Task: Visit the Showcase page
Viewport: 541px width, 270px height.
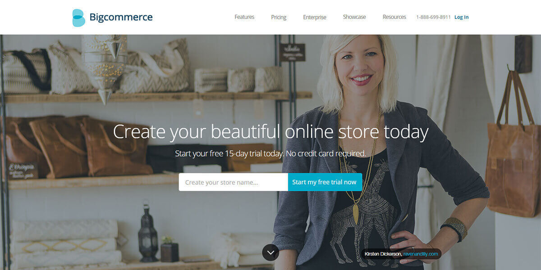Action: coord(354,17)
